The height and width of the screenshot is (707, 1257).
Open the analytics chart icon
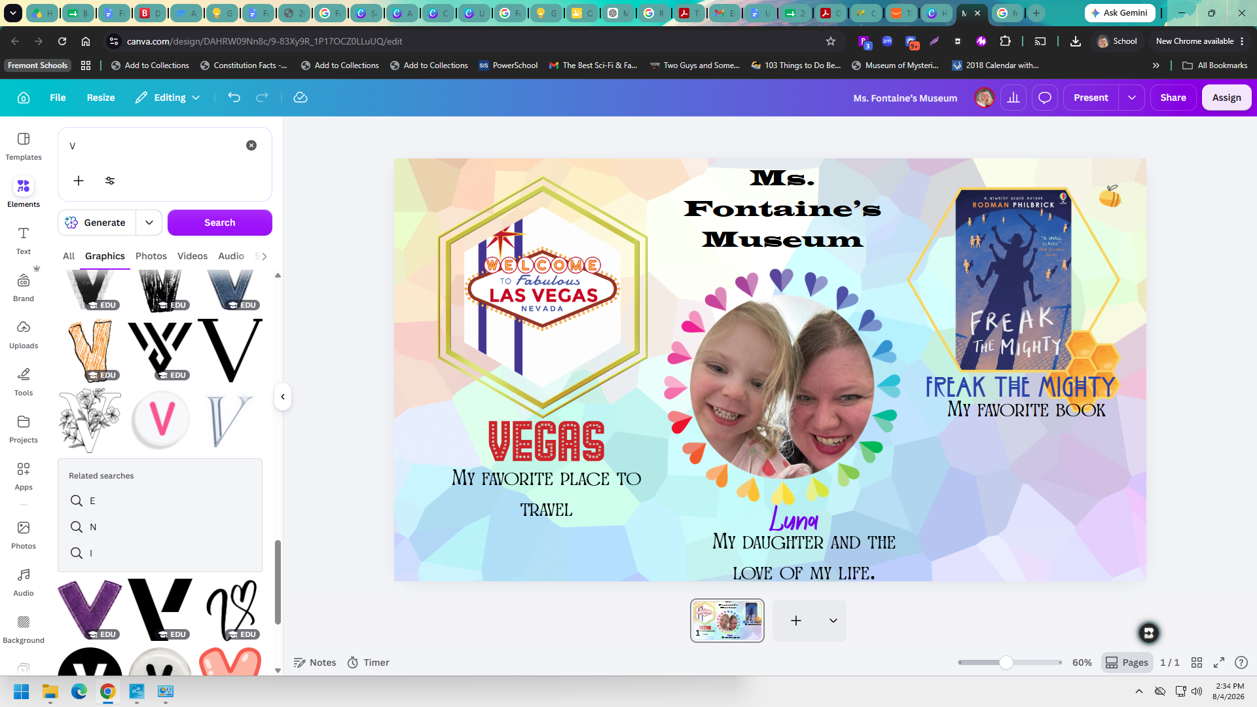pyautogui.click(x=1013, y=98)
